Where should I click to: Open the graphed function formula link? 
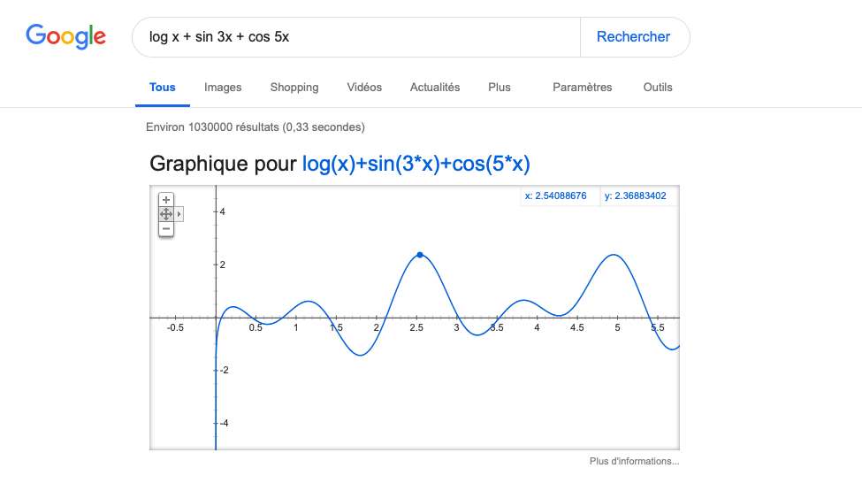(x=416, y=164)
